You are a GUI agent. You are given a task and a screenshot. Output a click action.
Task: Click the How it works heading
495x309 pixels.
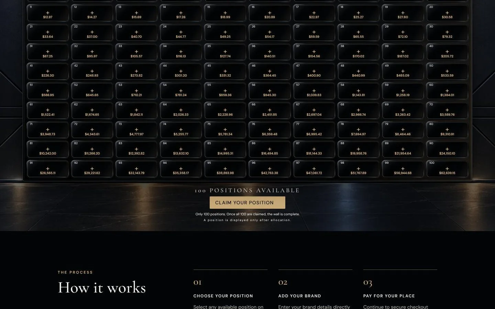click(102, 287)
